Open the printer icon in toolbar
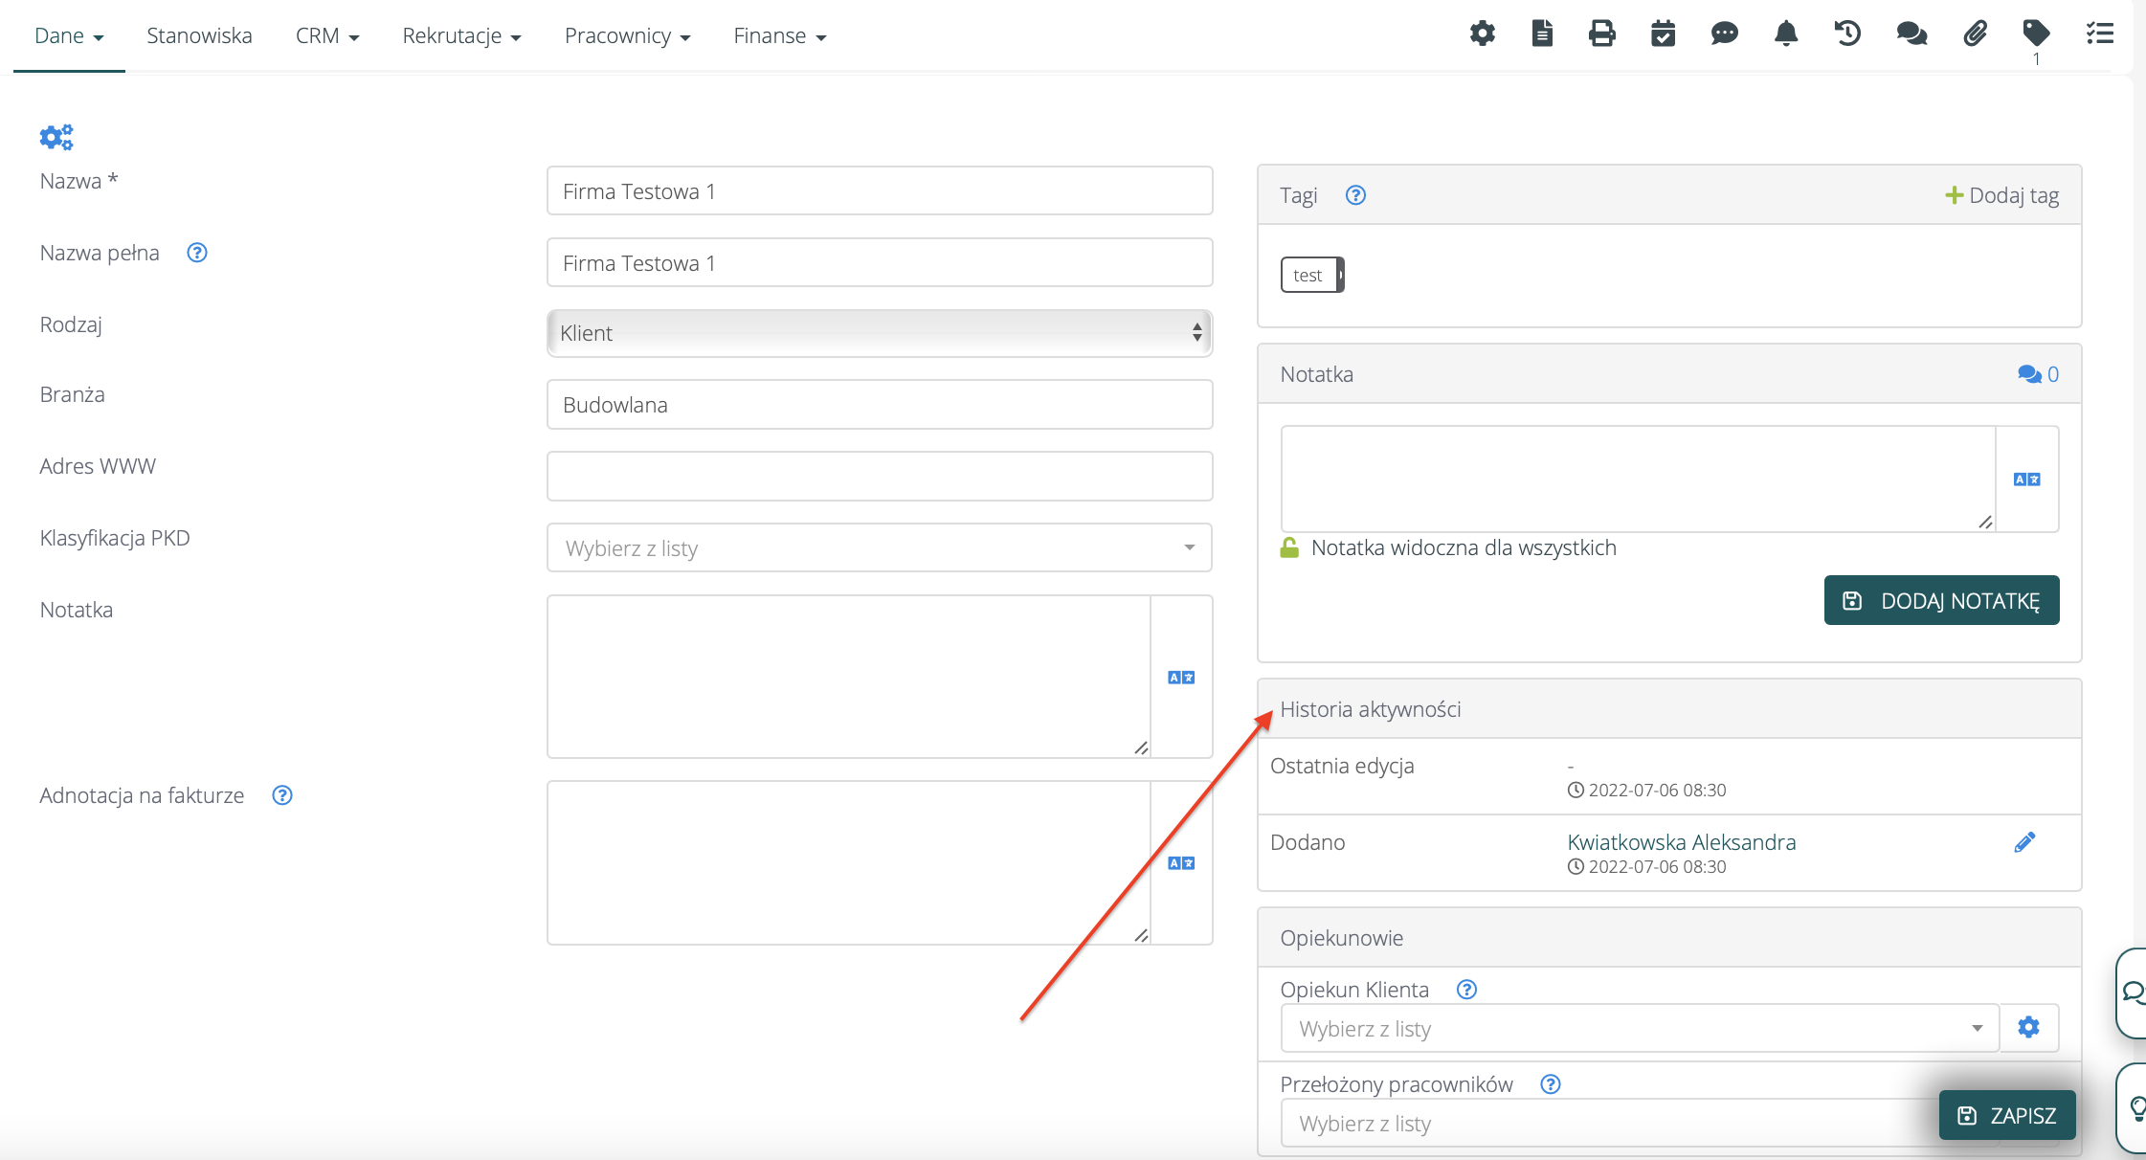 pos(1601,34)
